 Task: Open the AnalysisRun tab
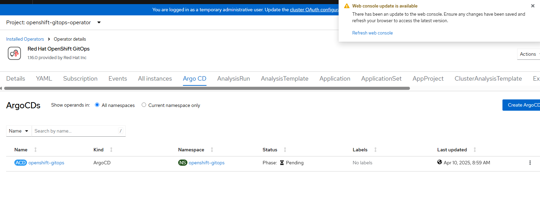tap(233, 79)
